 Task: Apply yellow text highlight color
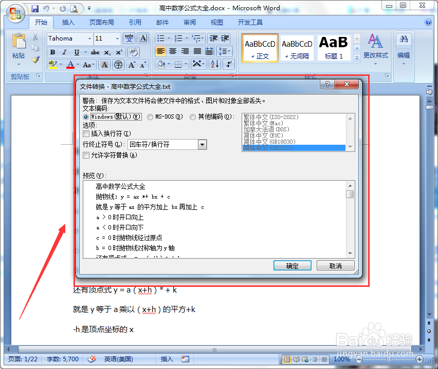[52, 65]
